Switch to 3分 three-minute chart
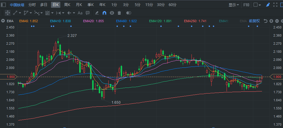 pos(126,5)
